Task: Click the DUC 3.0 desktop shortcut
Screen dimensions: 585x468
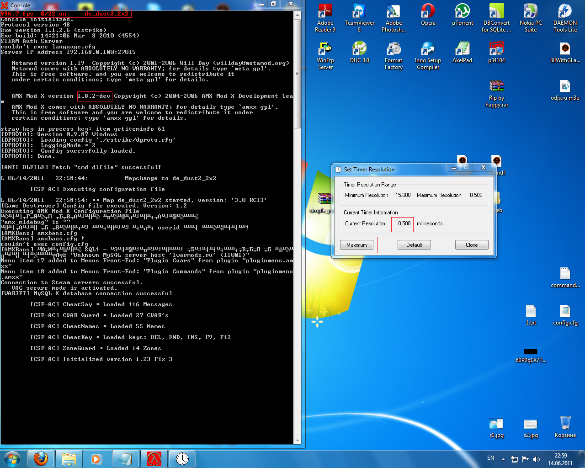Action: [359, 53]
